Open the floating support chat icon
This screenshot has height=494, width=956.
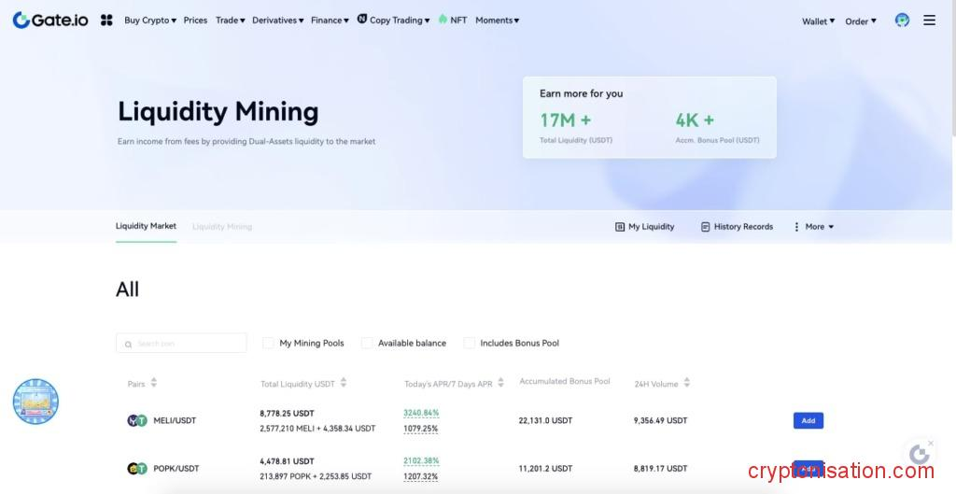pyautogui.click(x=919, y=455)
